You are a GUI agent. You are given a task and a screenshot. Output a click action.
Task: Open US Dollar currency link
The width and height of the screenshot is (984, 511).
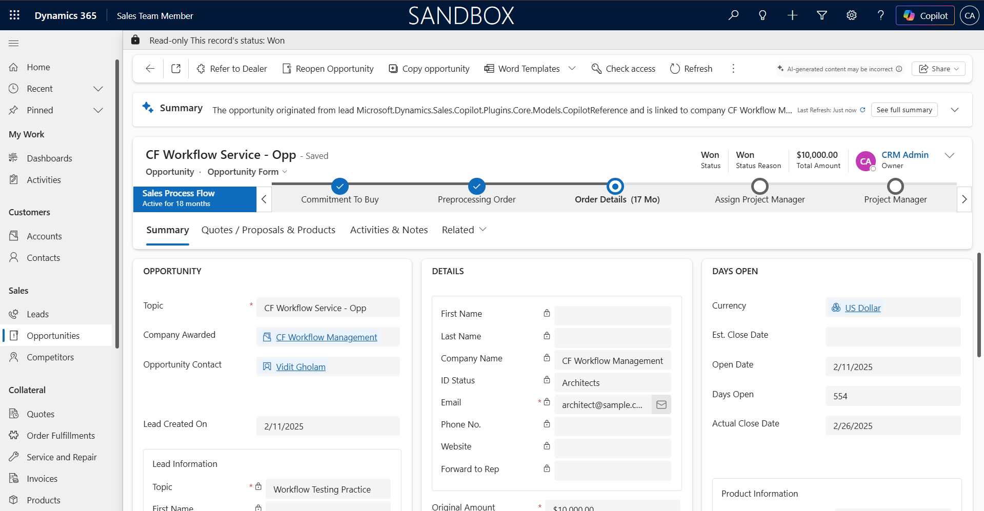[x=863, y=308]
